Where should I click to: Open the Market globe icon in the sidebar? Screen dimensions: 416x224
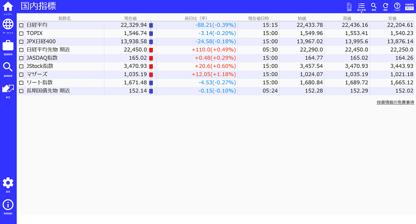click(8, 26)
